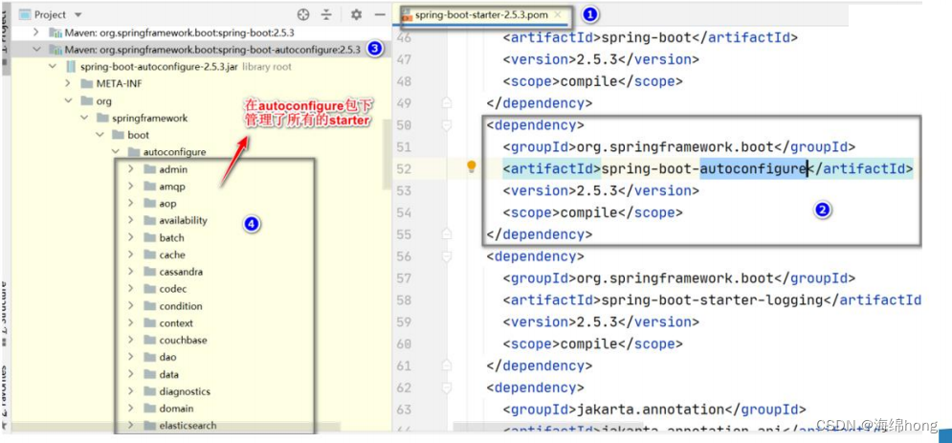Expand the aop package arrow
Image resolution: width=952 pixels, height=443 pixels.
(130, 203)
